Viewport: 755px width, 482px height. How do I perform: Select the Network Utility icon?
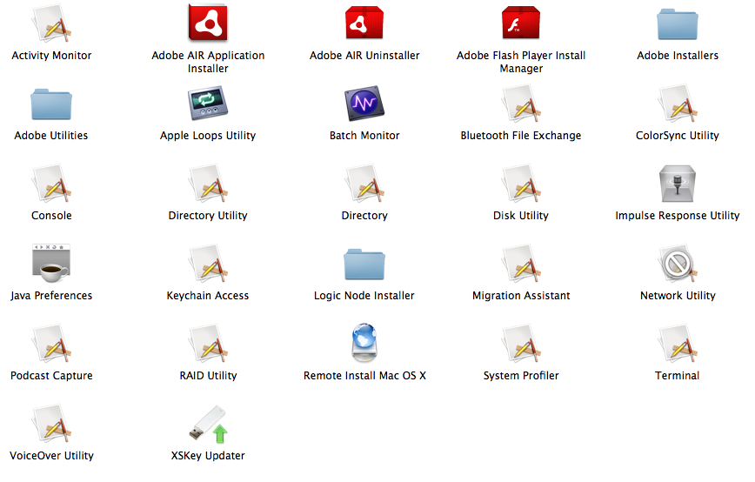tap(678, 263)
